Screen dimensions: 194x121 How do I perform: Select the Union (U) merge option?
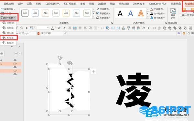pos(8,23)
